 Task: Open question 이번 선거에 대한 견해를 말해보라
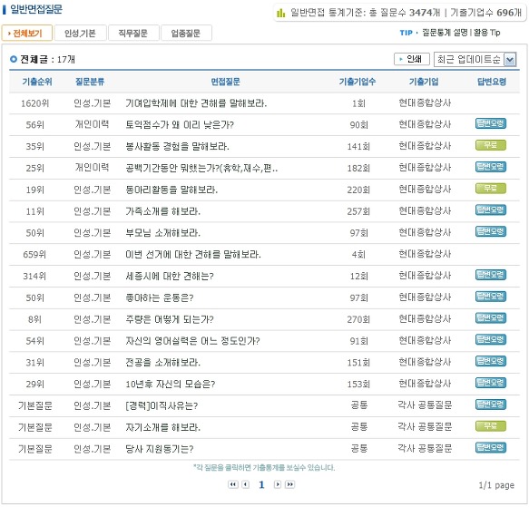pos(193,254)
